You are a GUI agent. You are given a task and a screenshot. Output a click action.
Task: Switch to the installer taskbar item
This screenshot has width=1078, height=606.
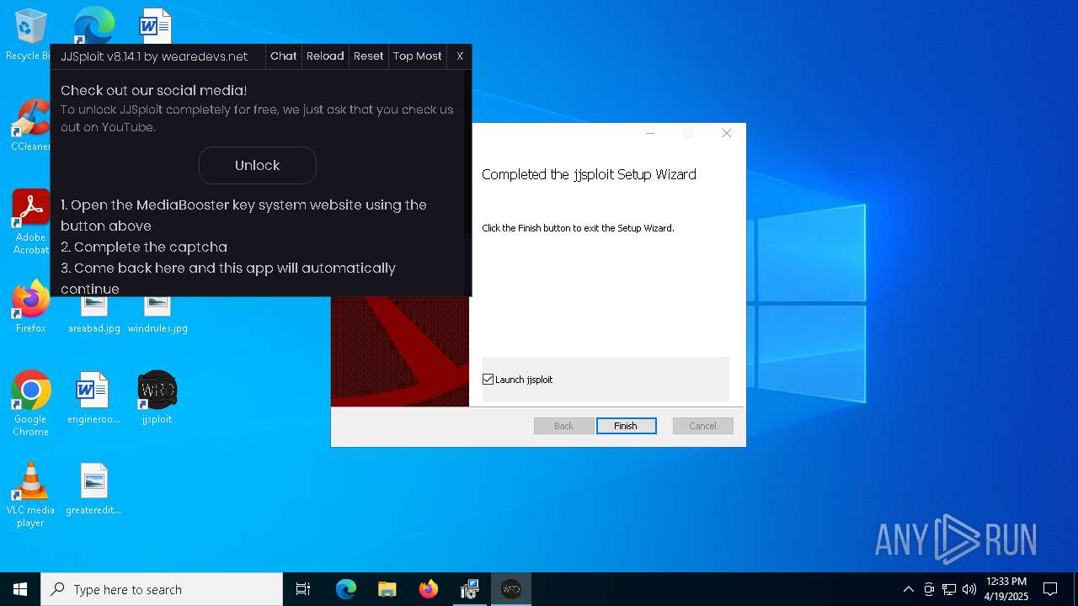pyautogui.click(x=470, y=589)
